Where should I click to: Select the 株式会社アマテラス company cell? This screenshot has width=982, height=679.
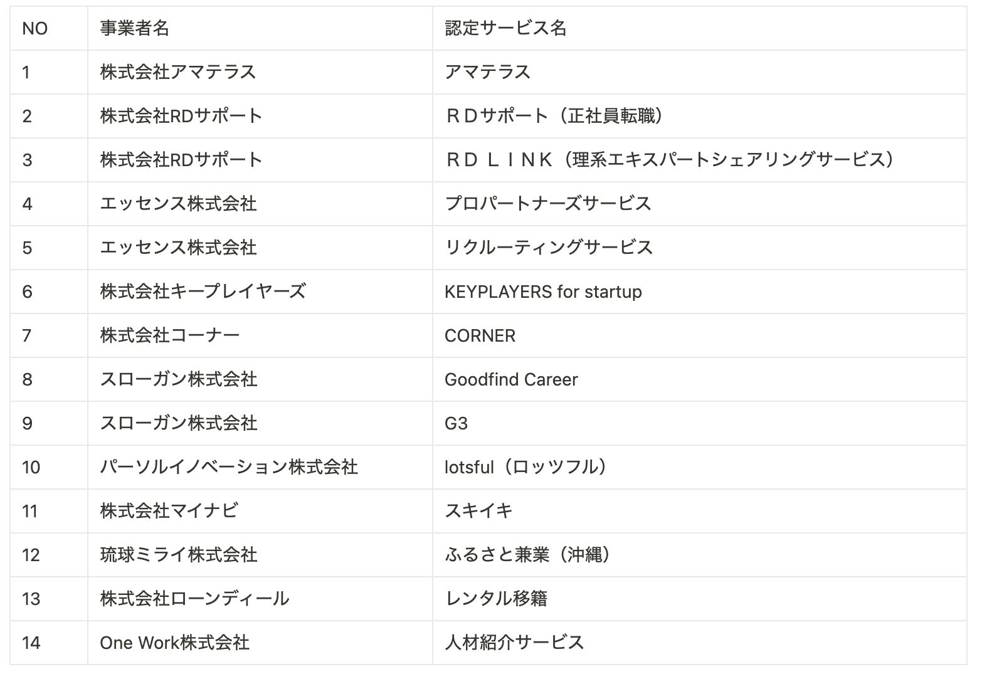tap(178, 73)
